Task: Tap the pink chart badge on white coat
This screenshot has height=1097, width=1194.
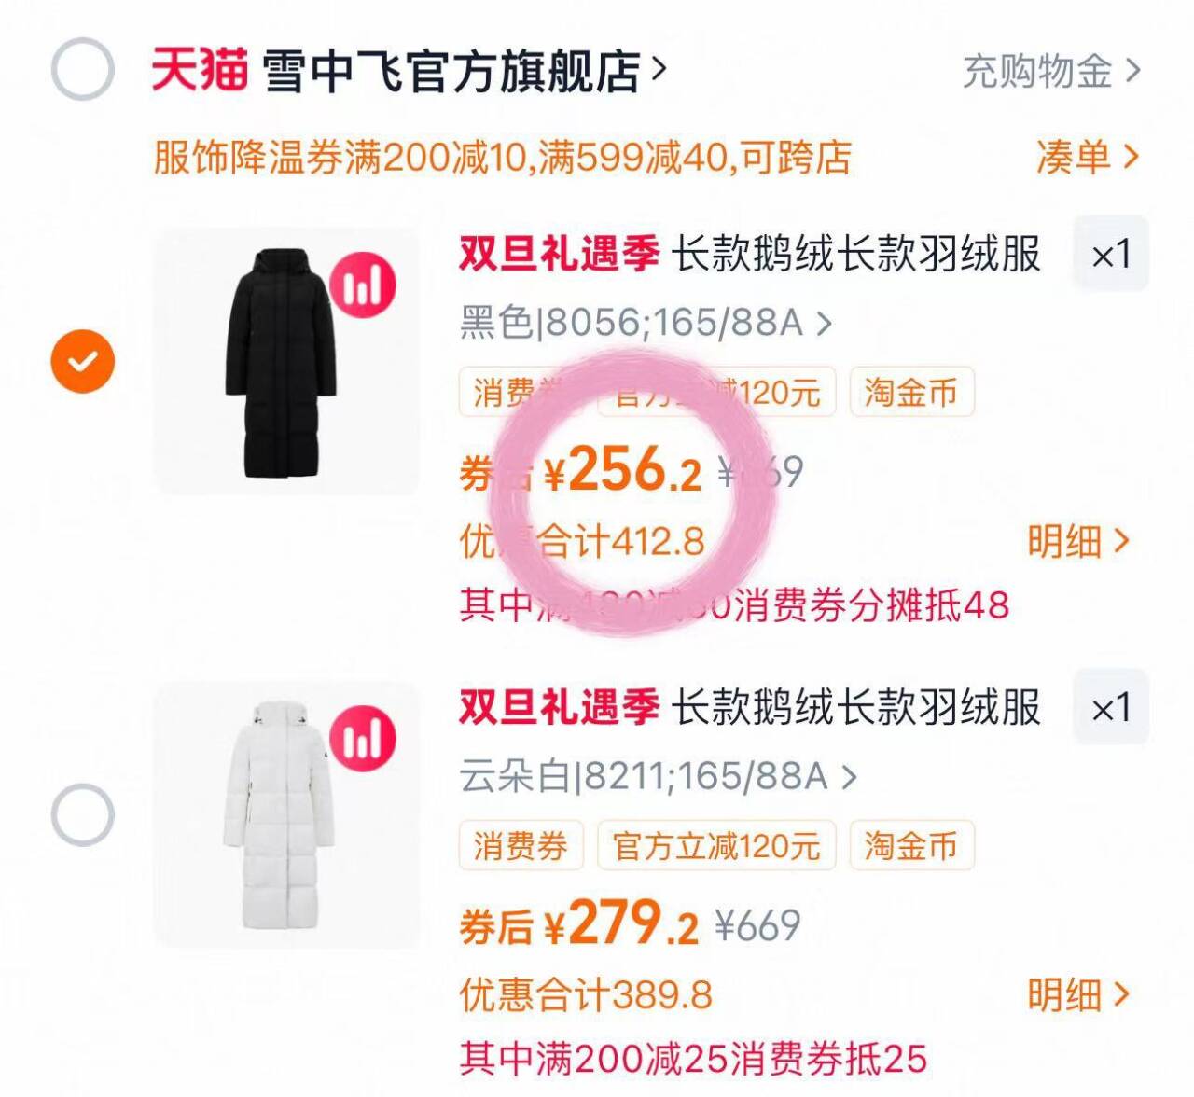Action: (x=363, y=738)
